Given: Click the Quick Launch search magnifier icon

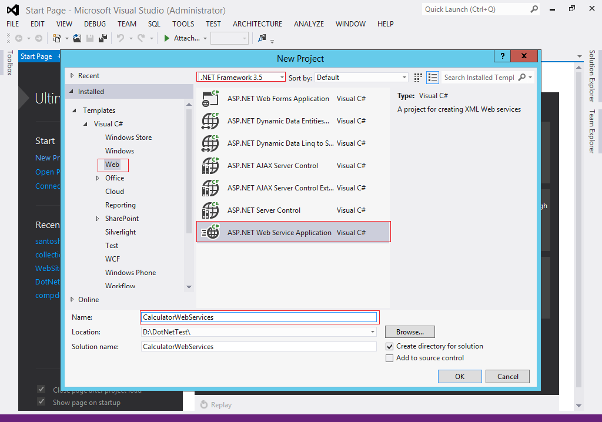Looking at the screenshot, I should pyautogui.click(x=534, y=9).
